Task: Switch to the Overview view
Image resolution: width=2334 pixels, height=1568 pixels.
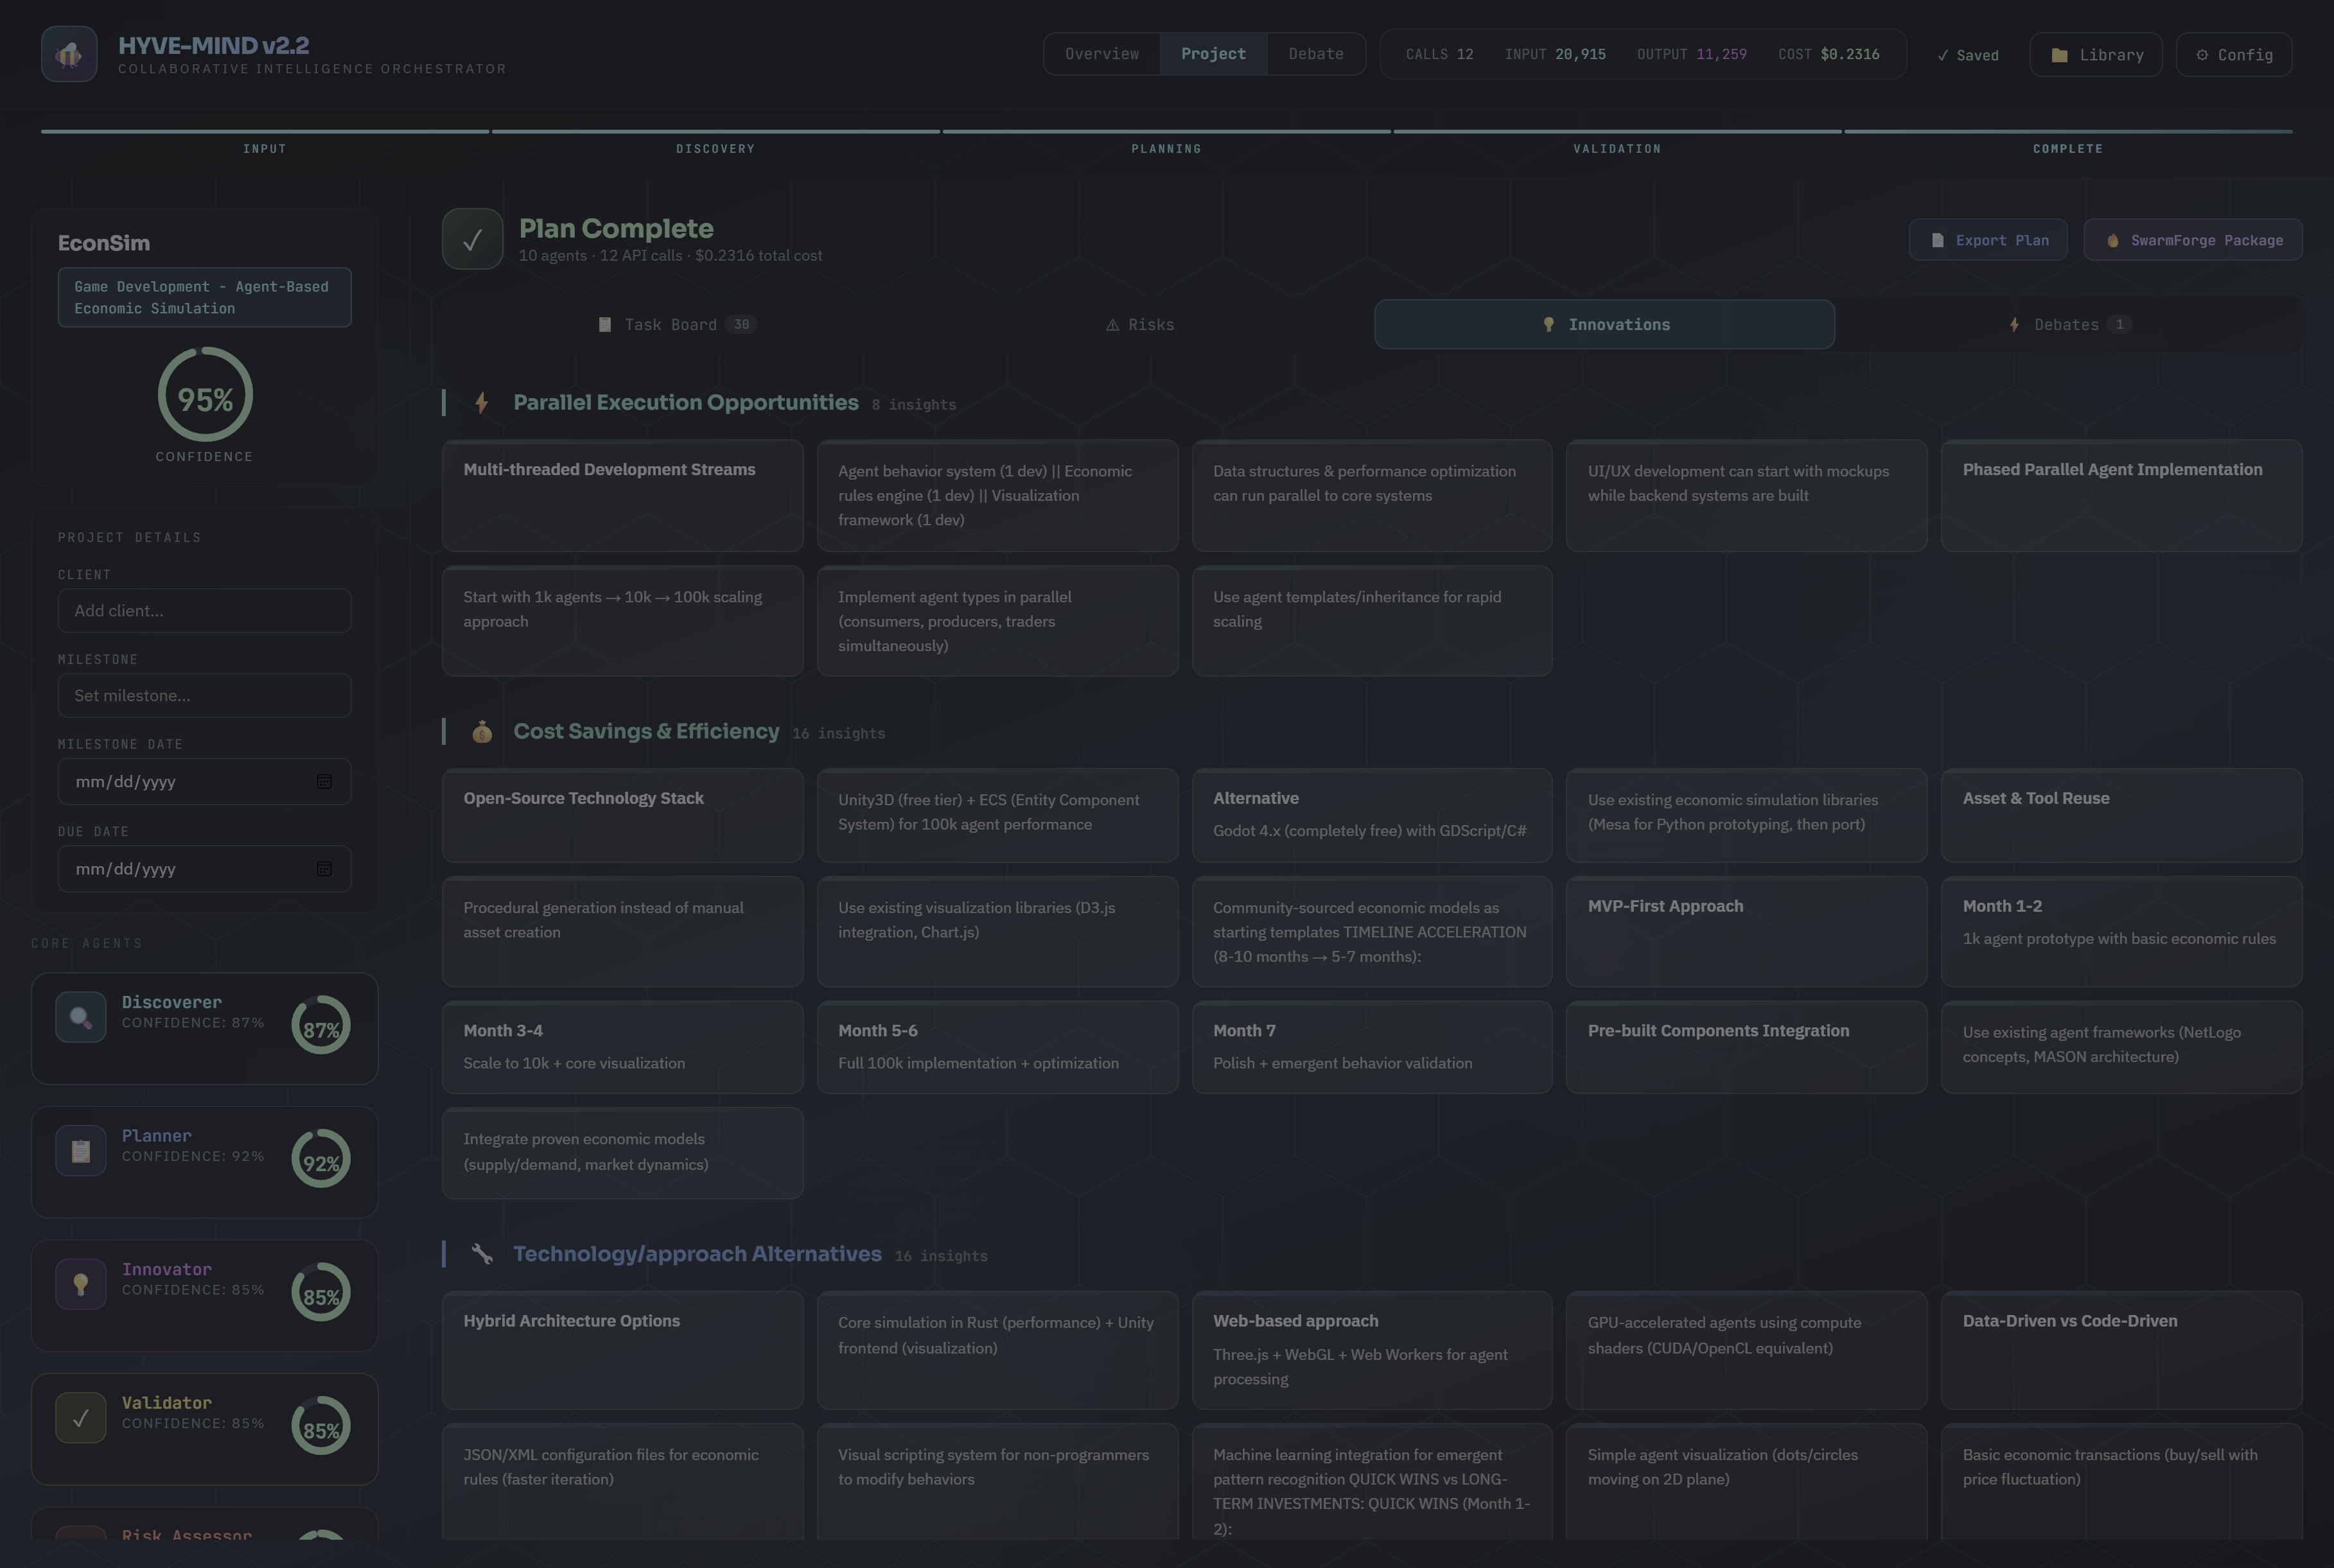Action: [1101, 54]
